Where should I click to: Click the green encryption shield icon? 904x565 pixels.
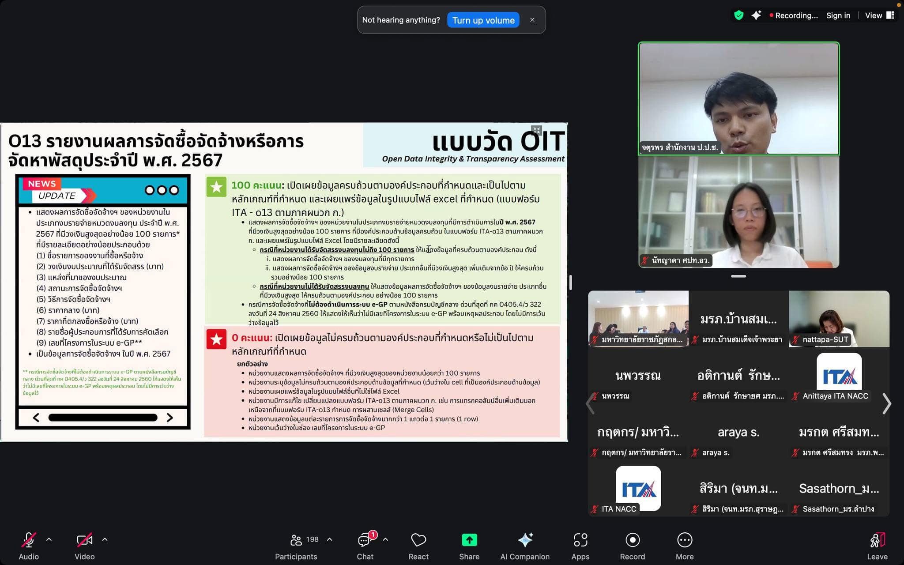pyautogui.click(x=738, y=15)
